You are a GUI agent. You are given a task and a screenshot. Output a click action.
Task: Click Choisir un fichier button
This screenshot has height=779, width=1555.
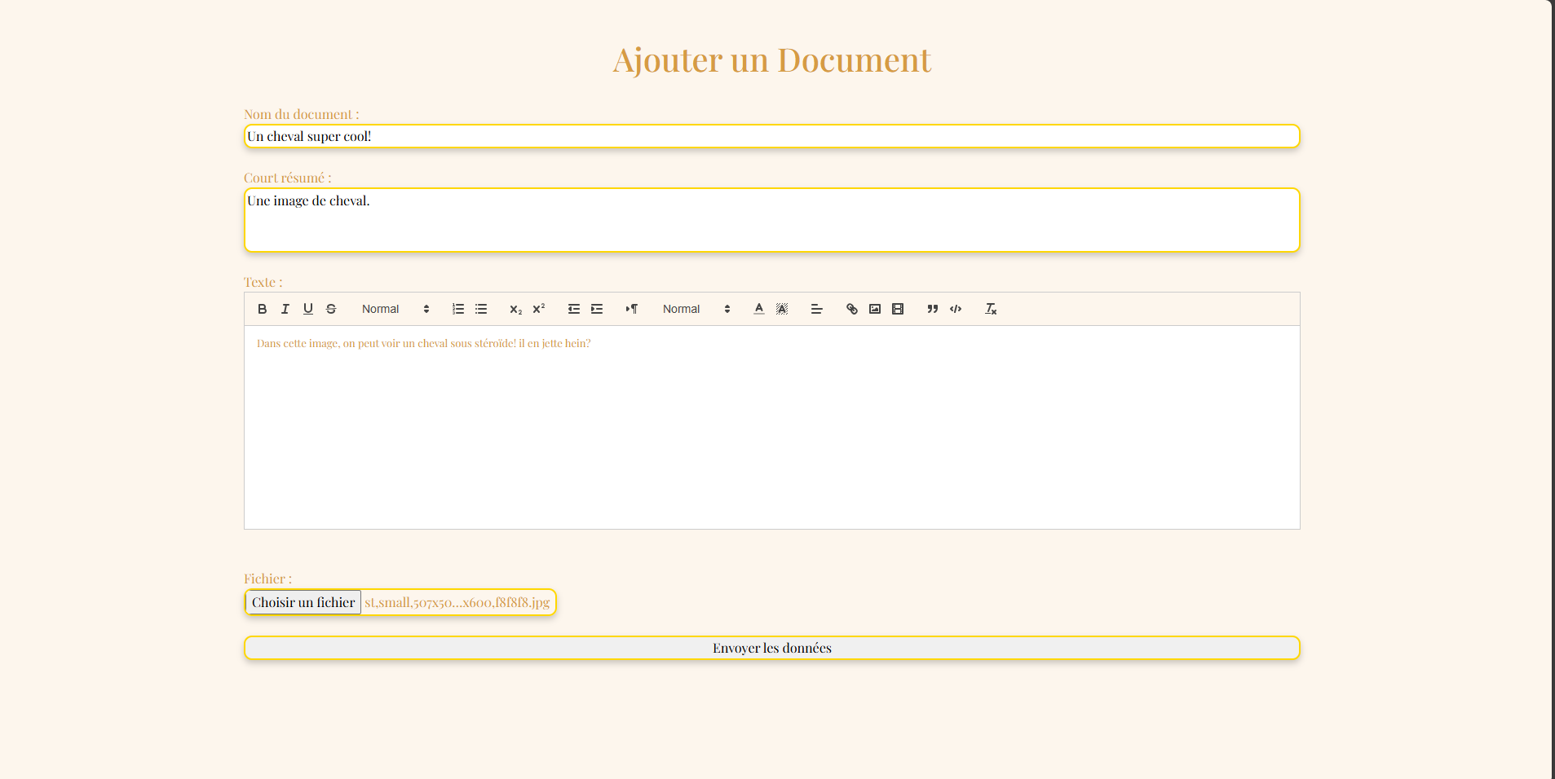coord(303,602)
